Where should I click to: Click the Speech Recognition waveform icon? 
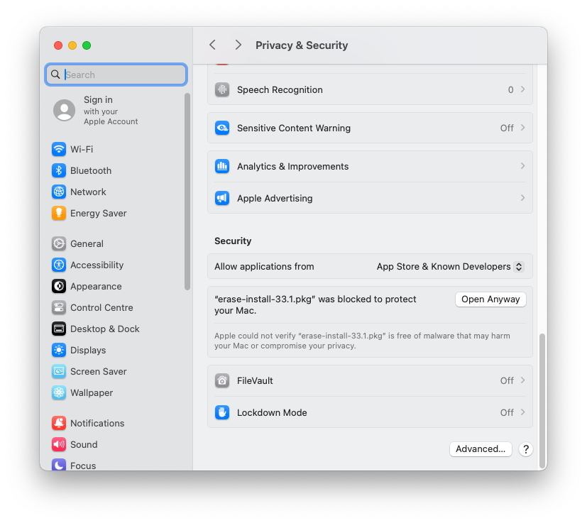222,89
